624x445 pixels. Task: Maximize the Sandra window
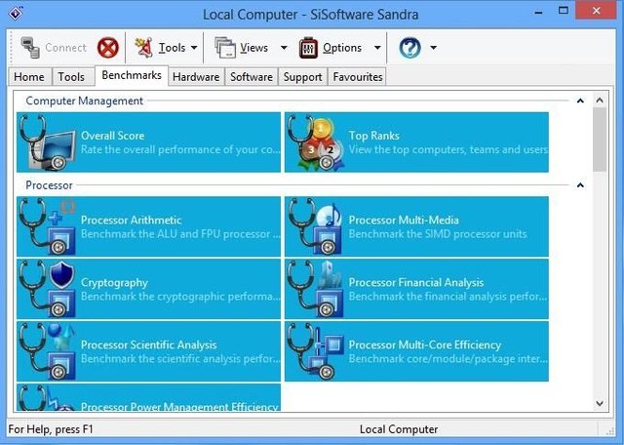tap(564, 11)
